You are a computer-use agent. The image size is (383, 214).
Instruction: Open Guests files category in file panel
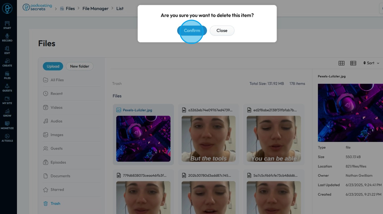tap(56, 149)
